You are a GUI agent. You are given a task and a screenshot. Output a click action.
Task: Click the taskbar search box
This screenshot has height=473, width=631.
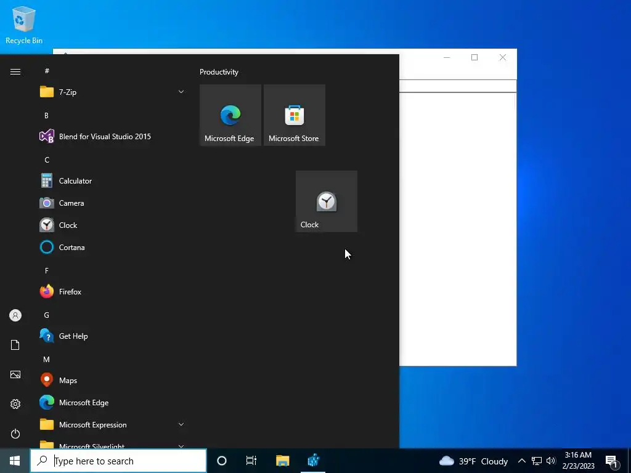click(x=118, y=461)
